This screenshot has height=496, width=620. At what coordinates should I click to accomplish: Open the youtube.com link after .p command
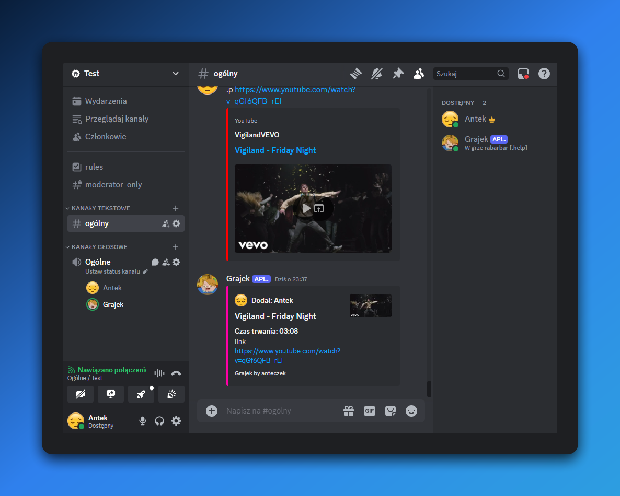point(291,96)
